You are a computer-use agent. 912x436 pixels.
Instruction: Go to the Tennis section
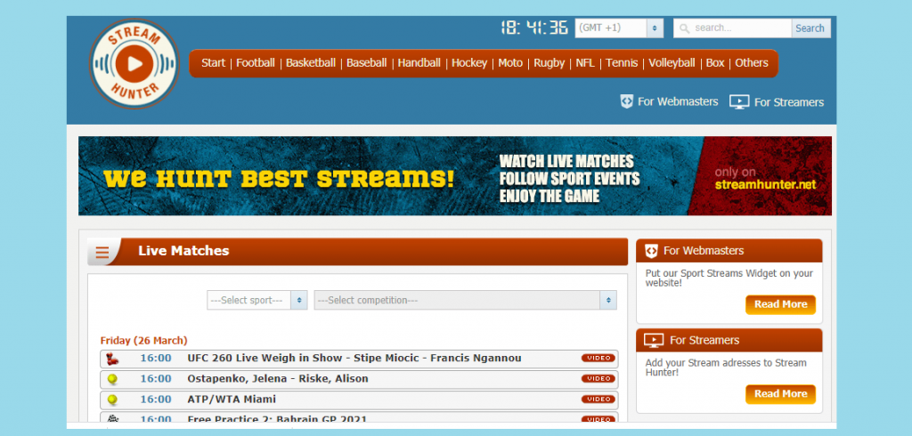pyautogui.click(x=622, y=63)
